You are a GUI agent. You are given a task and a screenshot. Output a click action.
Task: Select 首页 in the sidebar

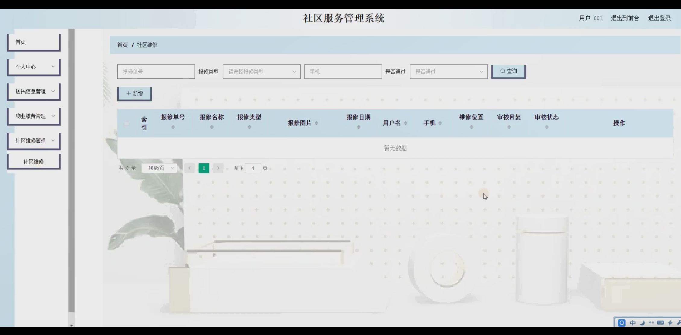coord(34,42)
